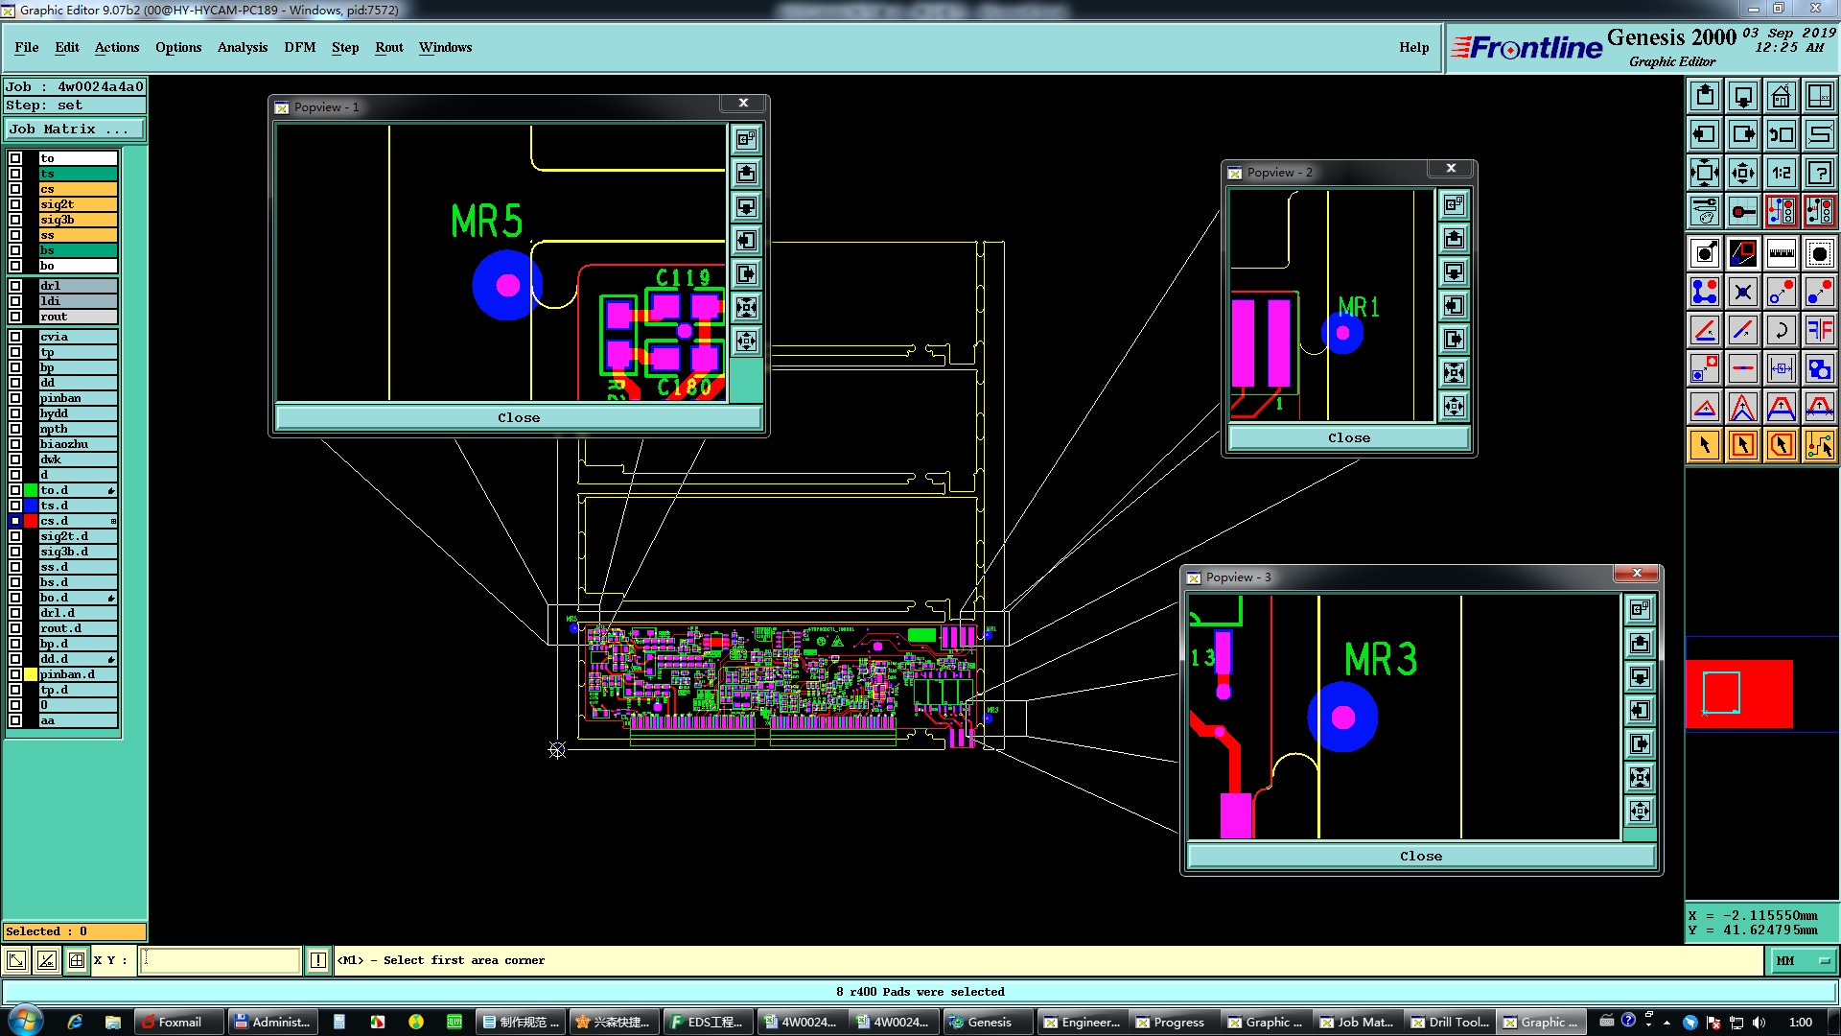This screenshot has height=1036, width=1841.
Task: Toggle the pinban.d layer checkbox
Action: click(x=15, y=674)
